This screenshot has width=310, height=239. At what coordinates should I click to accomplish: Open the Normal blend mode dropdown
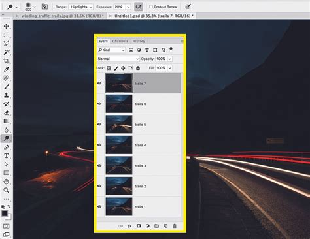[118, 59]
